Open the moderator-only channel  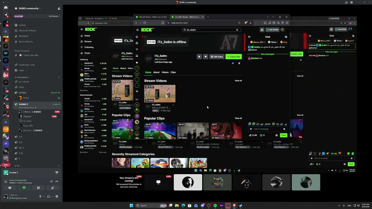pyautogui.click(x=27, y=65)
